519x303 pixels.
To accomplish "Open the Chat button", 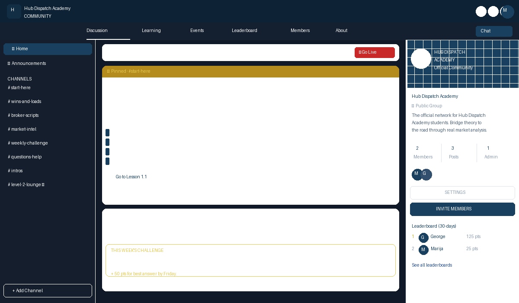I will pyautogui.click(x=494, y=31).
